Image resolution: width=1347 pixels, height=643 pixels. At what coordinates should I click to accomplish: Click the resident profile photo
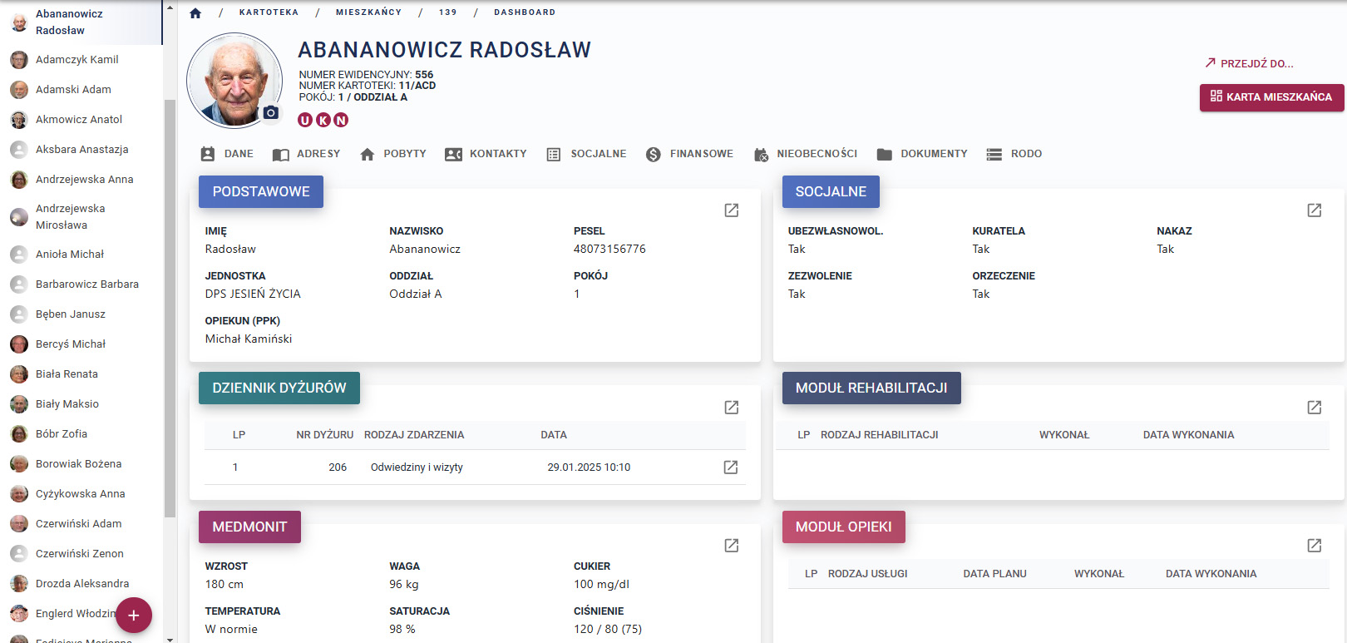click(x=234, y=81)
